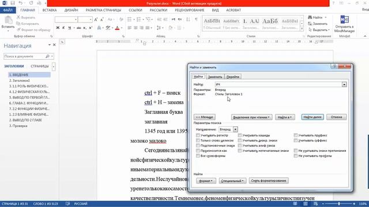This screenshot has height=207, width=369.
Task: Apply subscript formatting
Action: tap(85, 28)
